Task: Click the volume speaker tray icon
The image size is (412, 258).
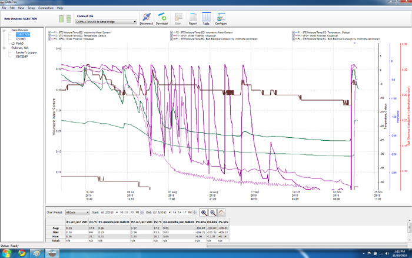Action: tap(387, 253)
